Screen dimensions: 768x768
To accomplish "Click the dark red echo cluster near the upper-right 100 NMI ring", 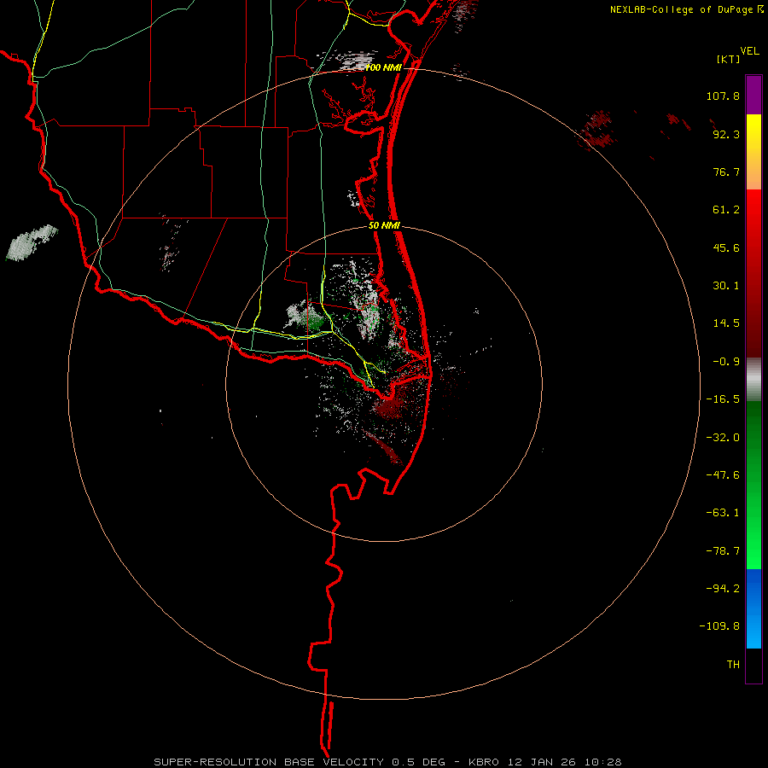I will 596,129.
